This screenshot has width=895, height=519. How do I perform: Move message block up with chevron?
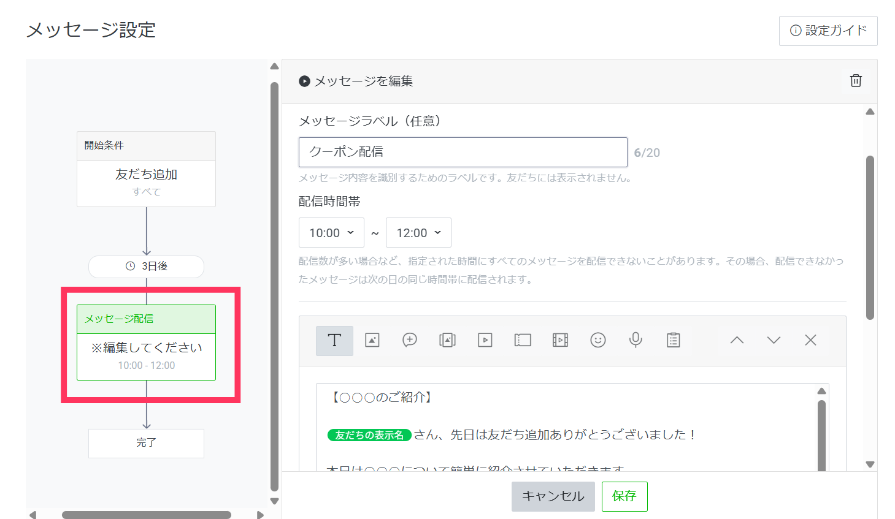point(737,341)
